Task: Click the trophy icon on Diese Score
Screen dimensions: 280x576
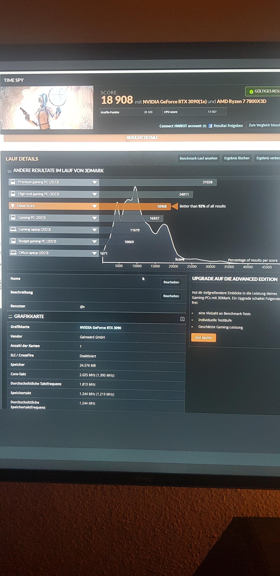Action: pyautogui.click(x=13, y=206)
